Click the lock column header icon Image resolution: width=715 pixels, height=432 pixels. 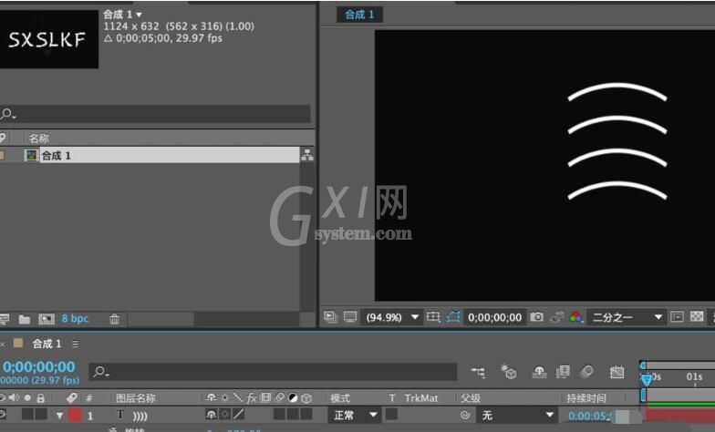click(40, 398)
